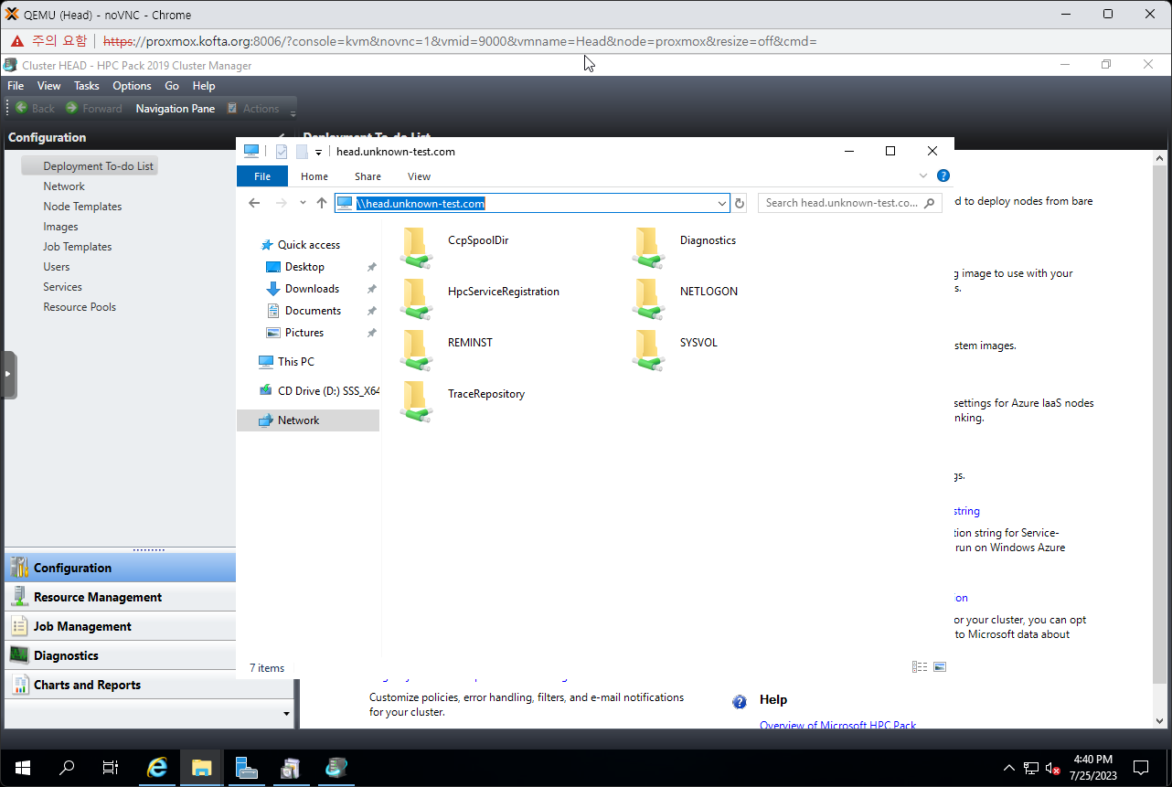Open the Options menu in Cluster Manager
Image resolution: width=1172 pixels, height=787 pixels.
click(x=132, y=86)
